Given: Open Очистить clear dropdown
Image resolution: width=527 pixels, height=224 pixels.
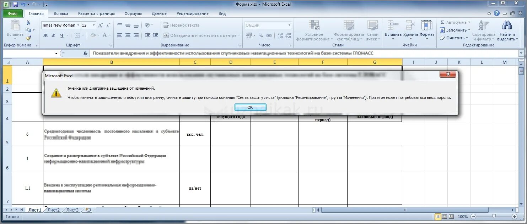Looking at the screenshot, I should click(454, 38).
